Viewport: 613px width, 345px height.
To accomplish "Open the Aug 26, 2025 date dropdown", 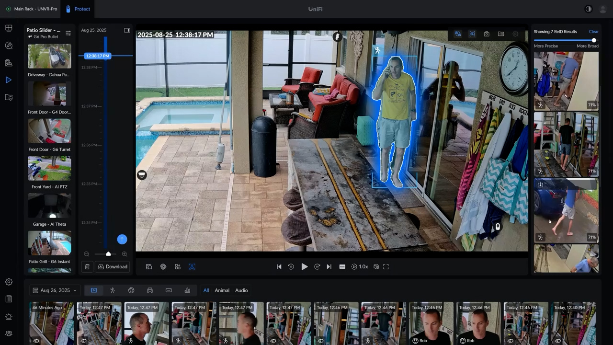I will pos(54,290).
